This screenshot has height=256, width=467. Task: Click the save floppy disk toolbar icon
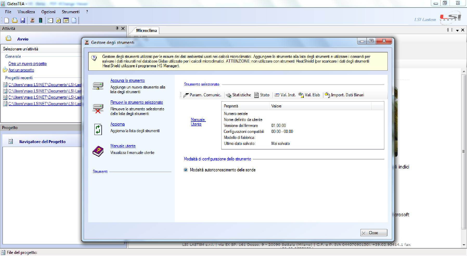click(x=23, y=21)
